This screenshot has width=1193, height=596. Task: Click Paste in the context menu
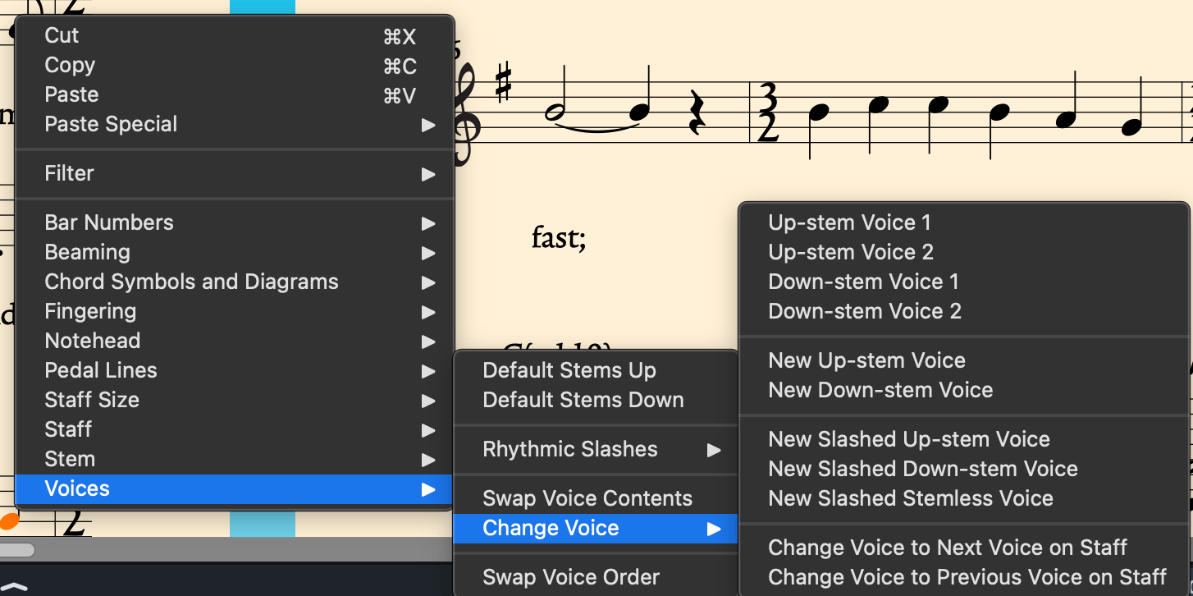71,94
